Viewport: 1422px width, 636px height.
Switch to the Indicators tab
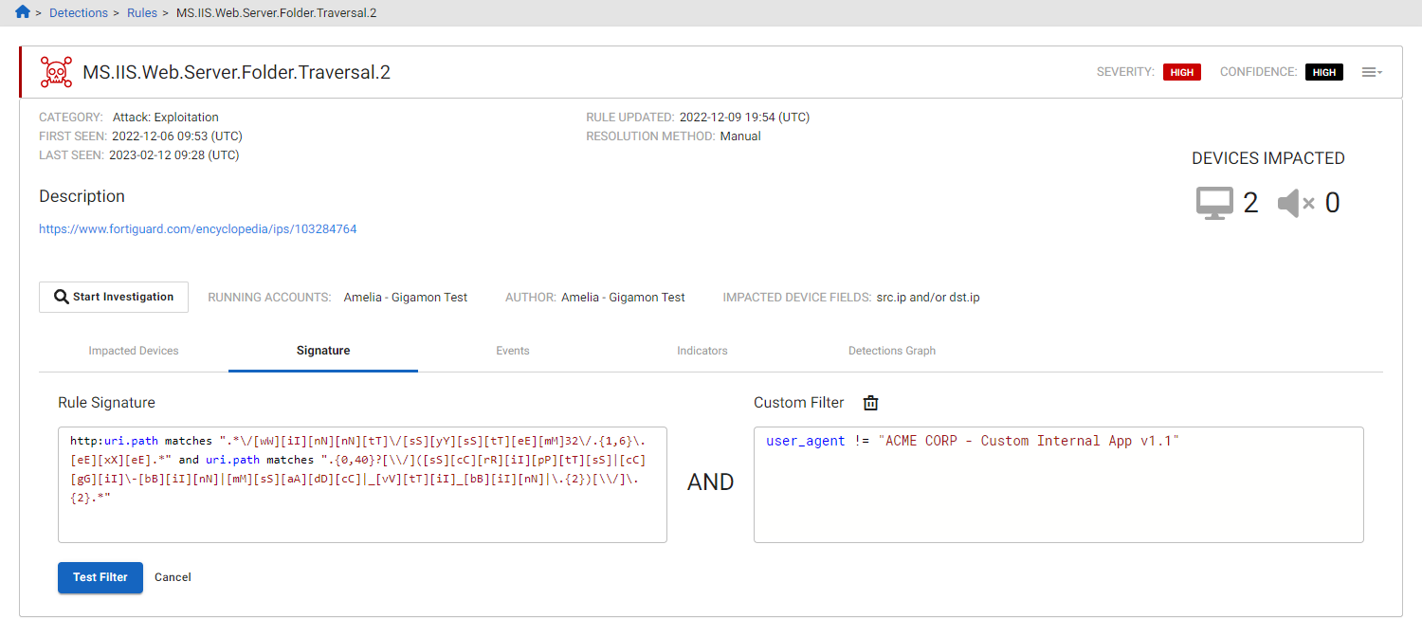[702, 350]
